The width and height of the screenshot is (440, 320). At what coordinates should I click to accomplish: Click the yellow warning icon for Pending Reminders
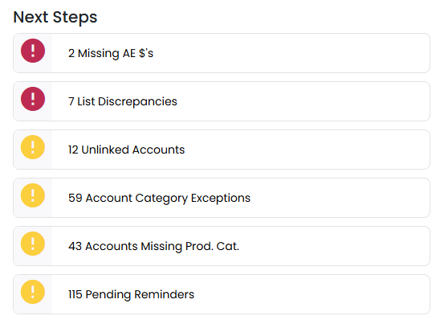click(x=33, y=292)
